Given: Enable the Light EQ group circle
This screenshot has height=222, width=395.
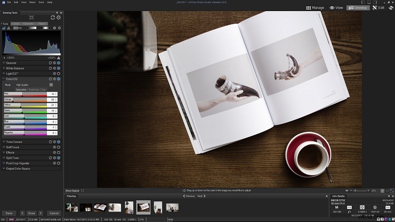Looking at the screenshot, I should (58, 74).
